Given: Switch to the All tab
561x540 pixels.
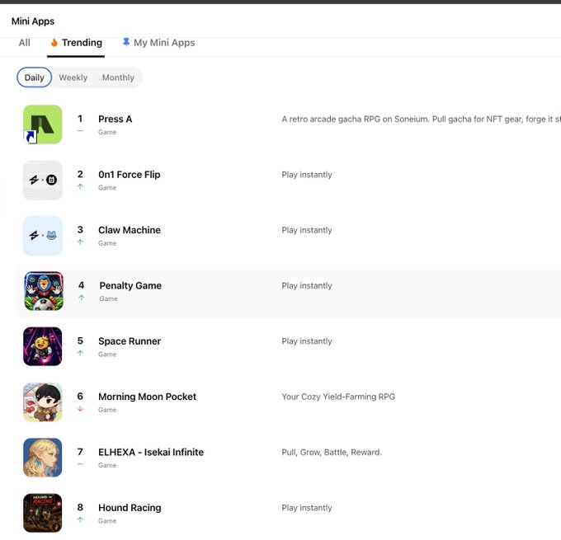Looking at the screenshot, I should point(24,43).
